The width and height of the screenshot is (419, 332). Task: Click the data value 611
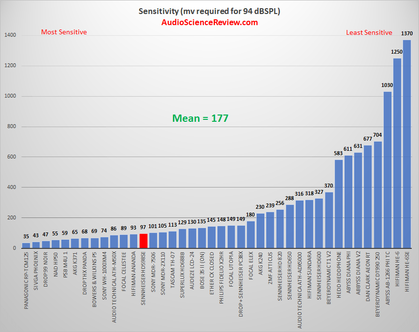tap(348, 149)
